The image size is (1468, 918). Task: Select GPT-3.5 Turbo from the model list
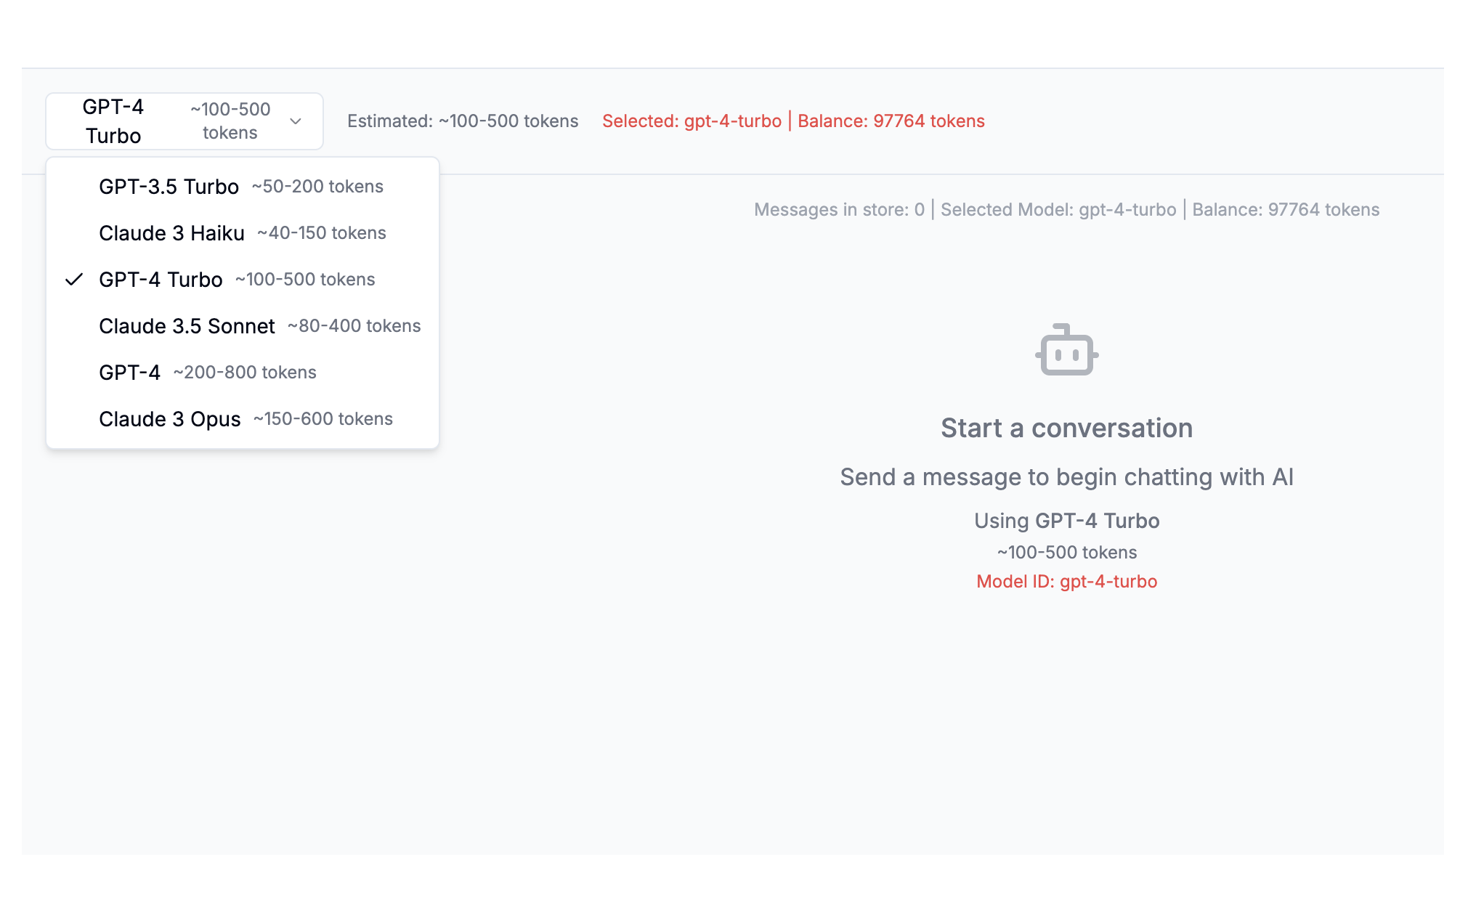tap(243, 187)
